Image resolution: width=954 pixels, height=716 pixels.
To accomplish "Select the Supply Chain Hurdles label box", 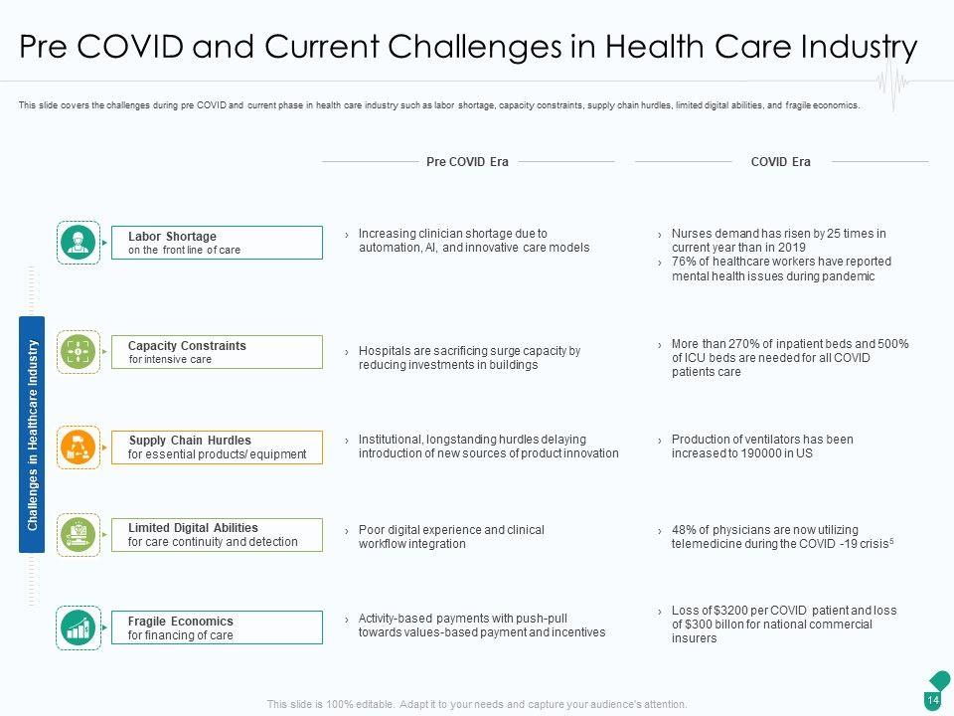I will click(217, 447).
